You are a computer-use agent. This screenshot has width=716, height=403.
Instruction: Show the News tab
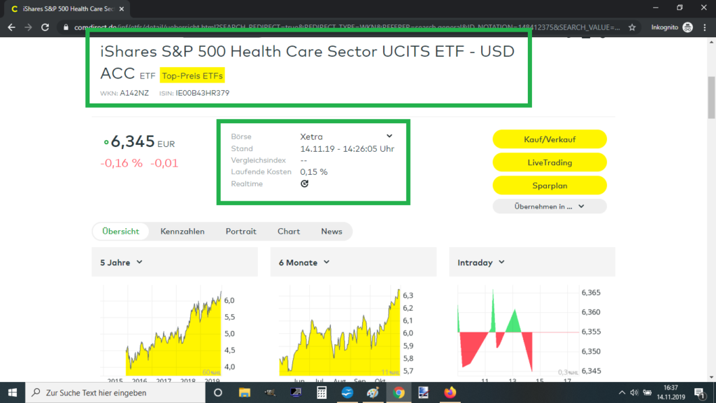pos(331,231)
